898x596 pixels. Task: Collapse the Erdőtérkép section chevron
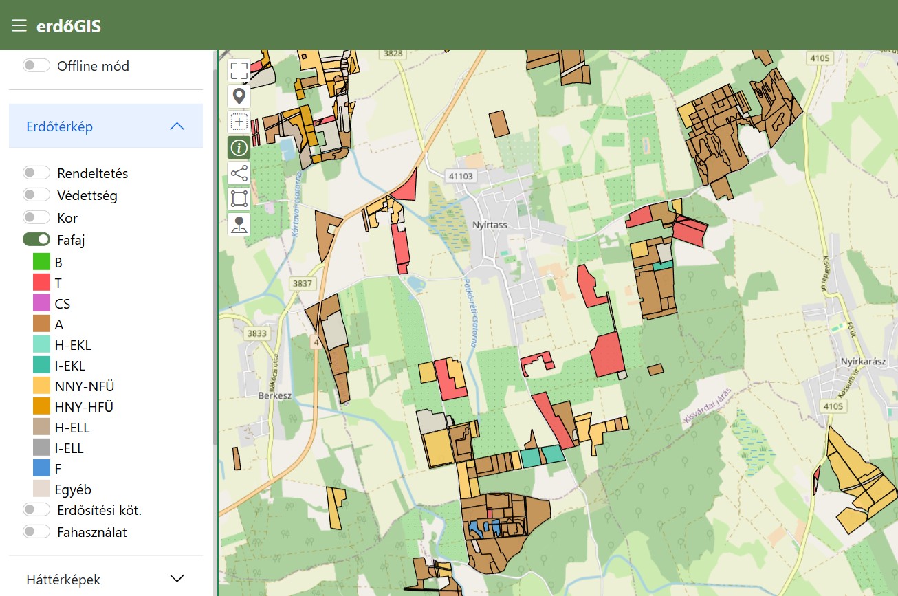177,126
